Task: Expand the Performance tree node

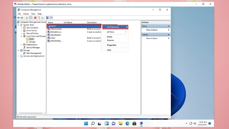Action: click(x=21, y=45)
